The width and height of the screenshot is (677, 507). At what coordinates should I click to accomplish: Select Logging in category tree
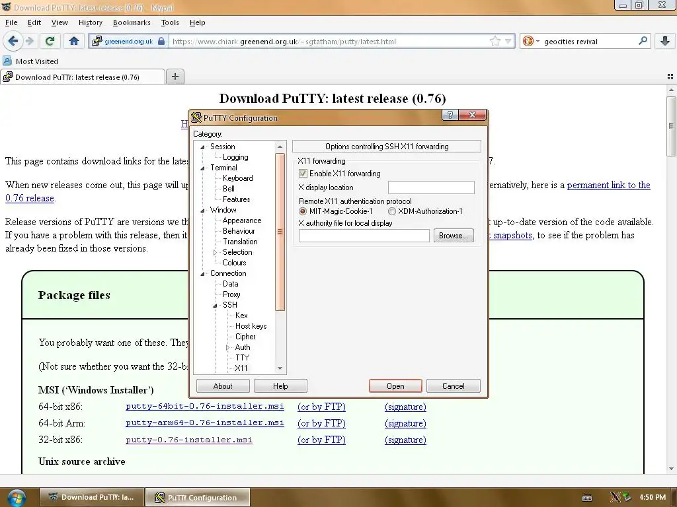coord(235,157)
